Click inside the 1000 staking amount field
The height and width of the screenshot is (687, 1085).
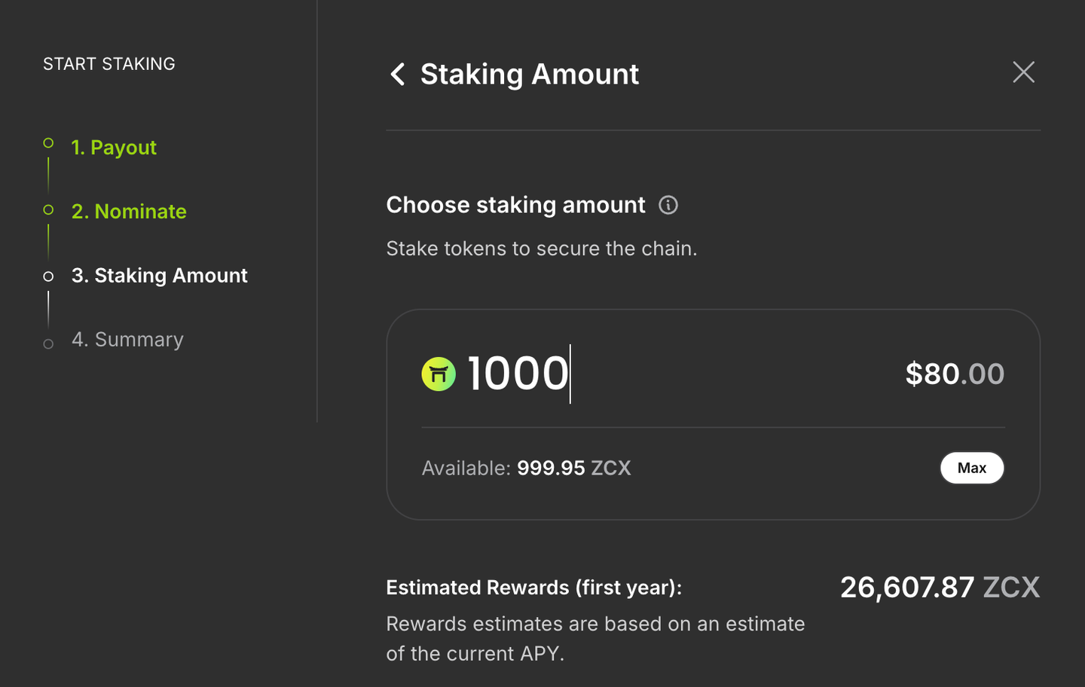(x=518, y=374)
